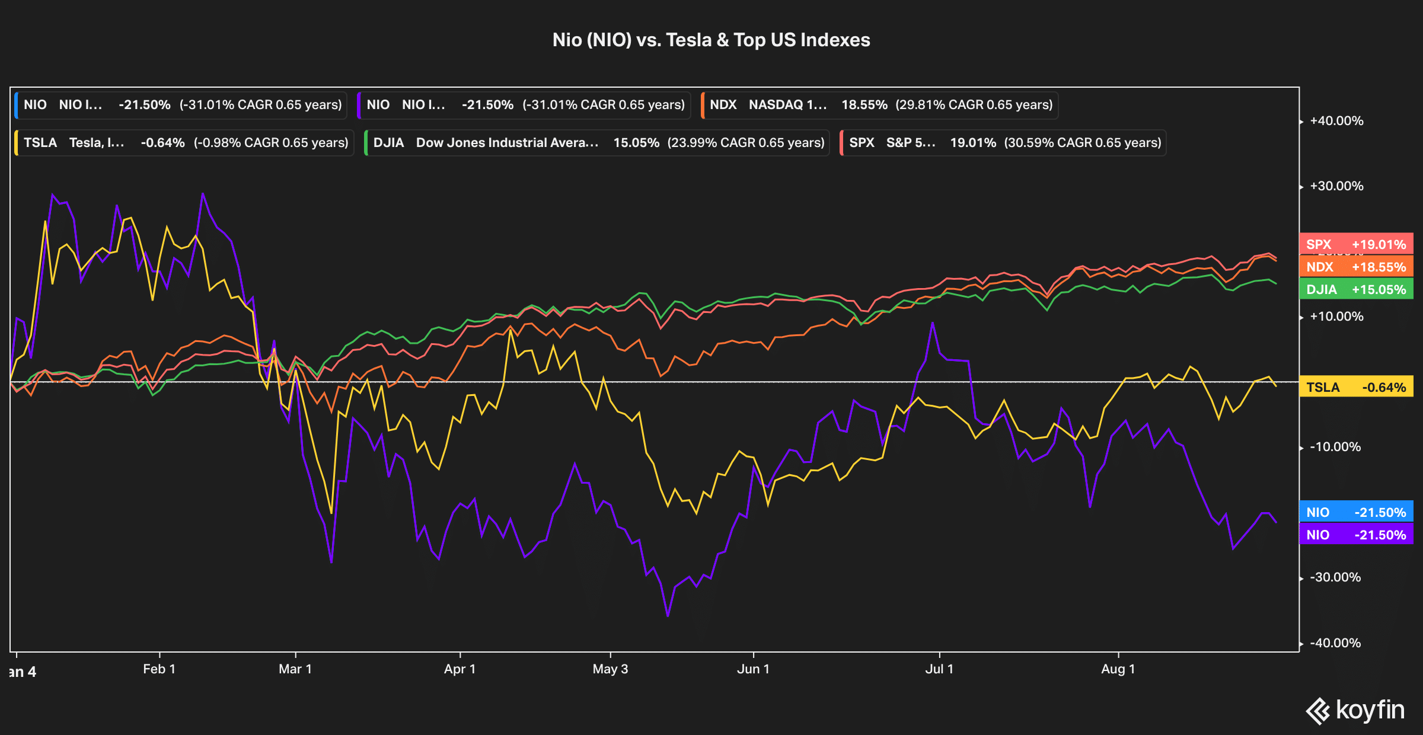Click the Feb 1 date label
Image resolution: width=1423 pixels, height=735 pixels.
(159, 669)
